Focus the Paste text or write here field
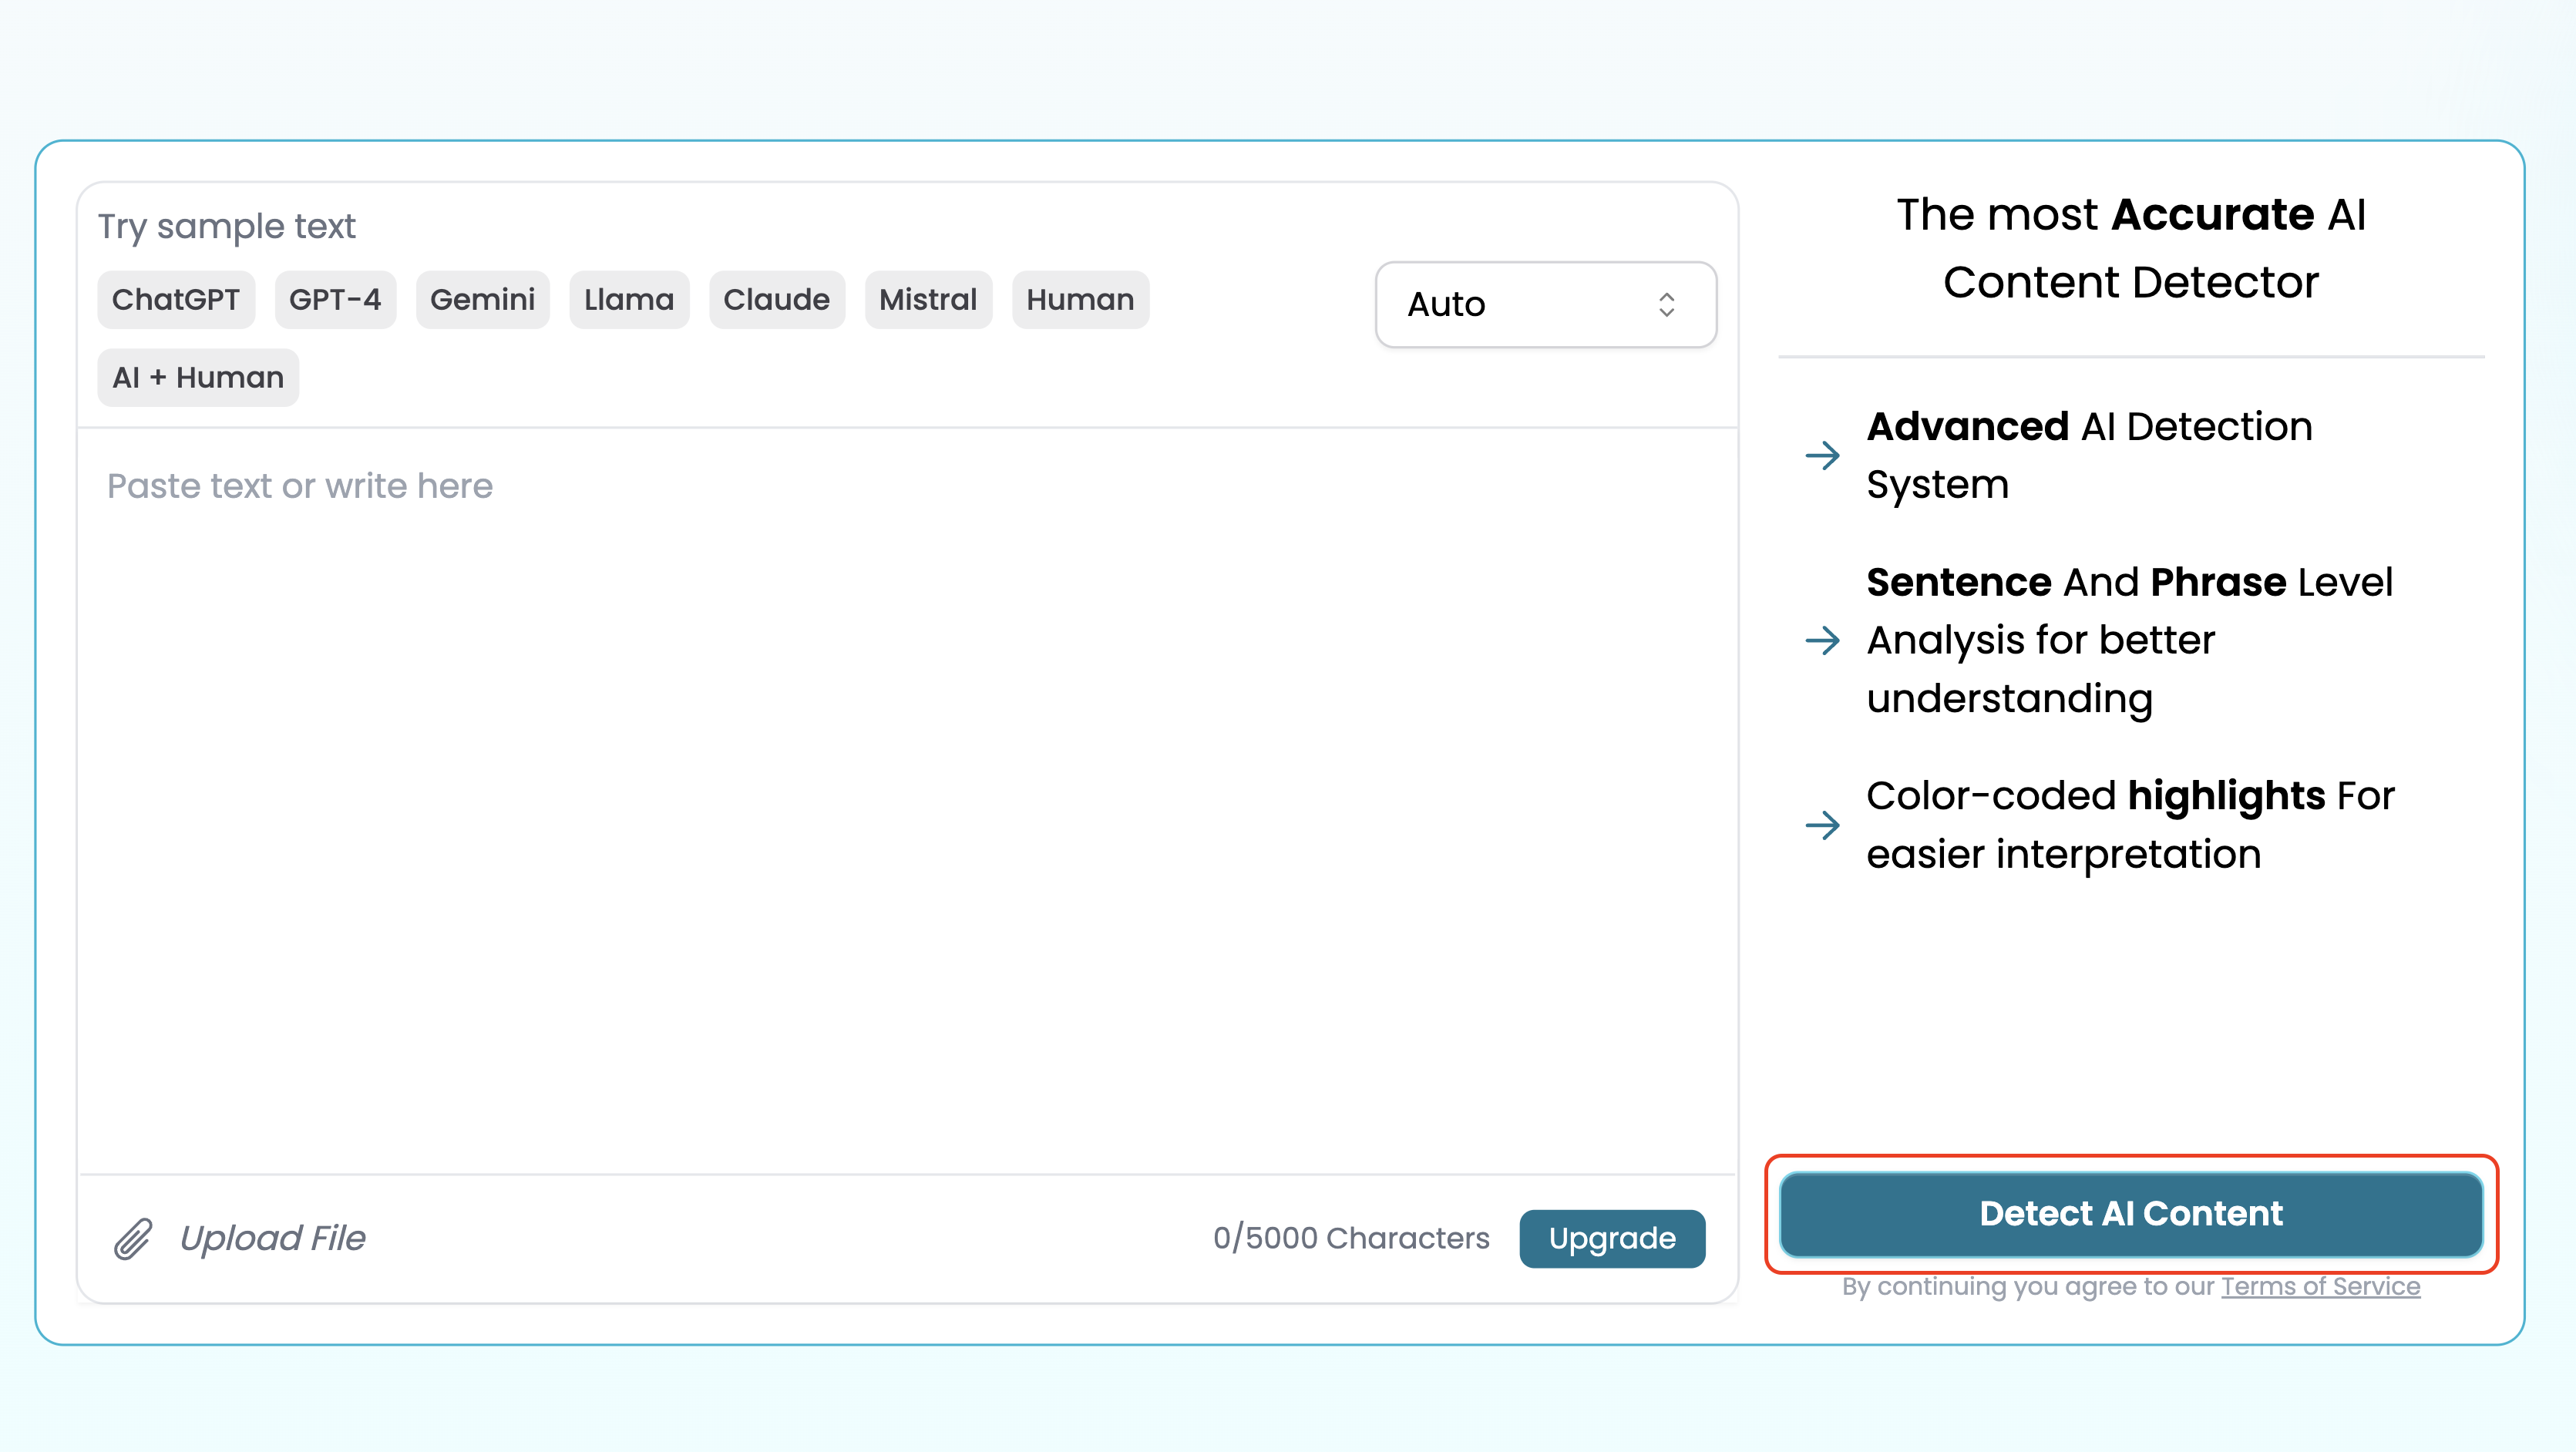This screenshot has height=1452, width=2576. tap(908, 800)
